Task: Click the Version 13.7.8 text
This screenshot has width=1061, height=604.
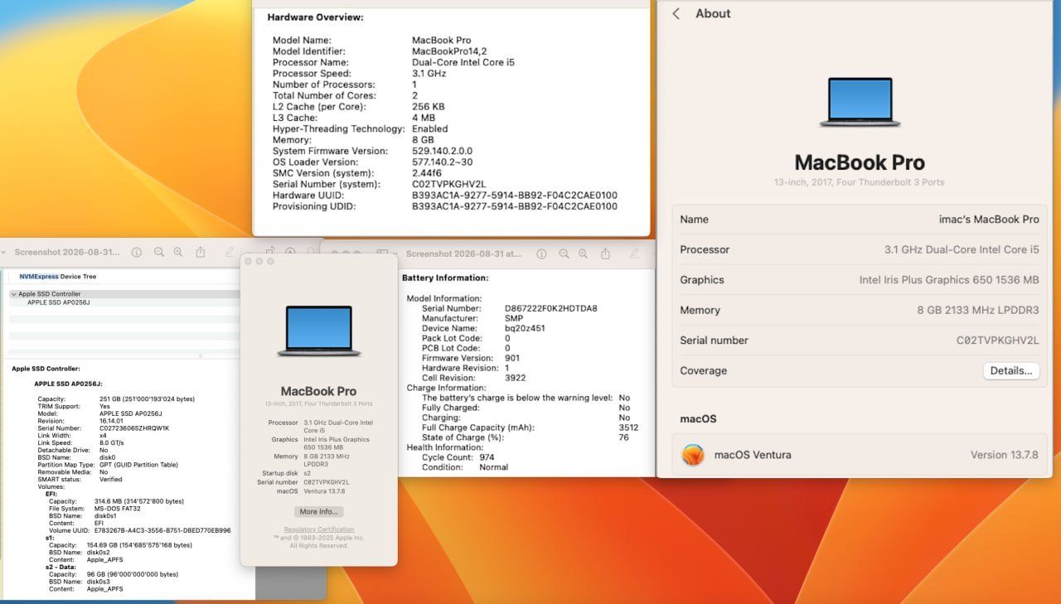Action: pos(1004,455)
